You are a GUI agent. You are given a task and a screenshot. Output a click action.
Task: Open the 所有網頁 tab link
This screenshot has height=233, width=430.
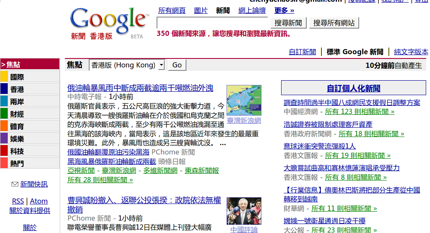click(171, 10)
